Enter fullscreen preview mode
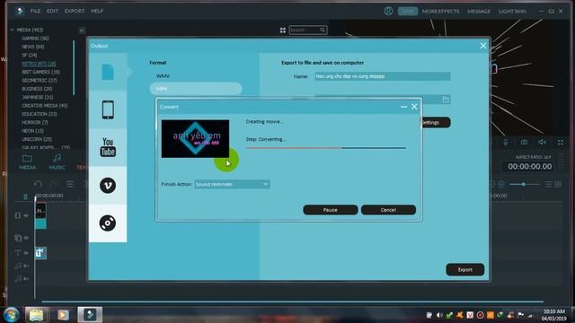The image size is (575, 323). (x=561, y=142)
